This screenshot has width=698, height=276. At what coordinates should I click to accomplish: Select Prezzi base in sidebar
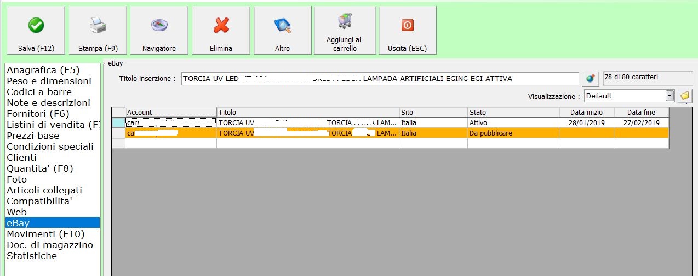pos(32,136)
